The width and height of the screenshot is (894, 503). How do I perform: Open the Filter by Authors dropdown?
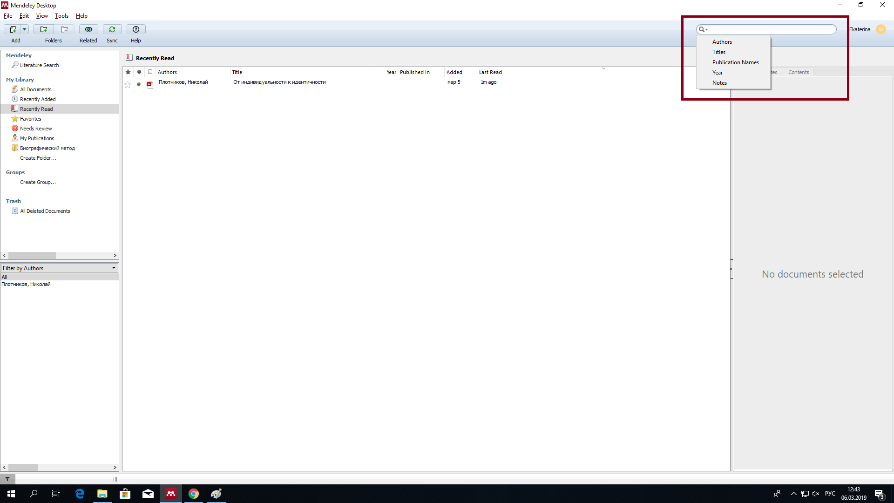(x=60, y=268)
